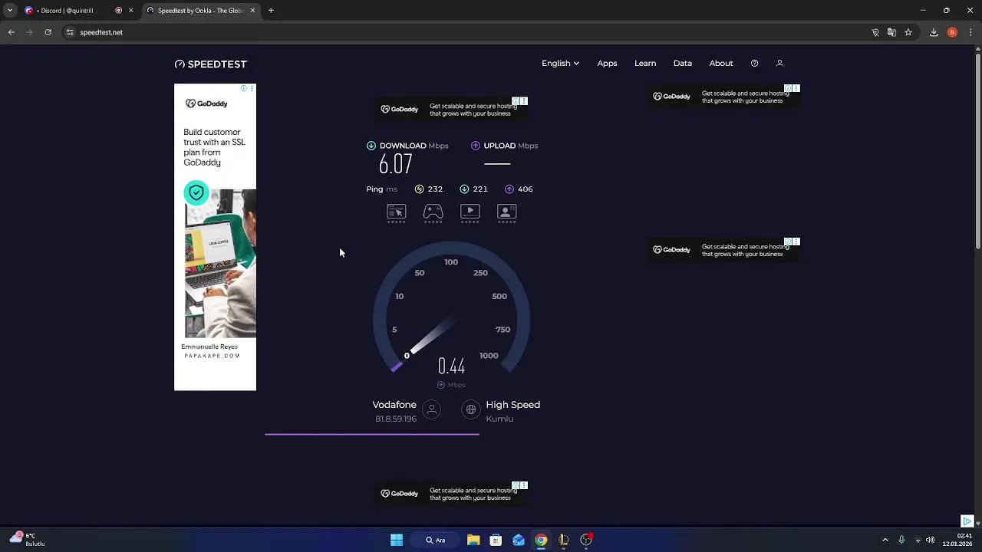Open the Windows Start button

coord(397,540)
